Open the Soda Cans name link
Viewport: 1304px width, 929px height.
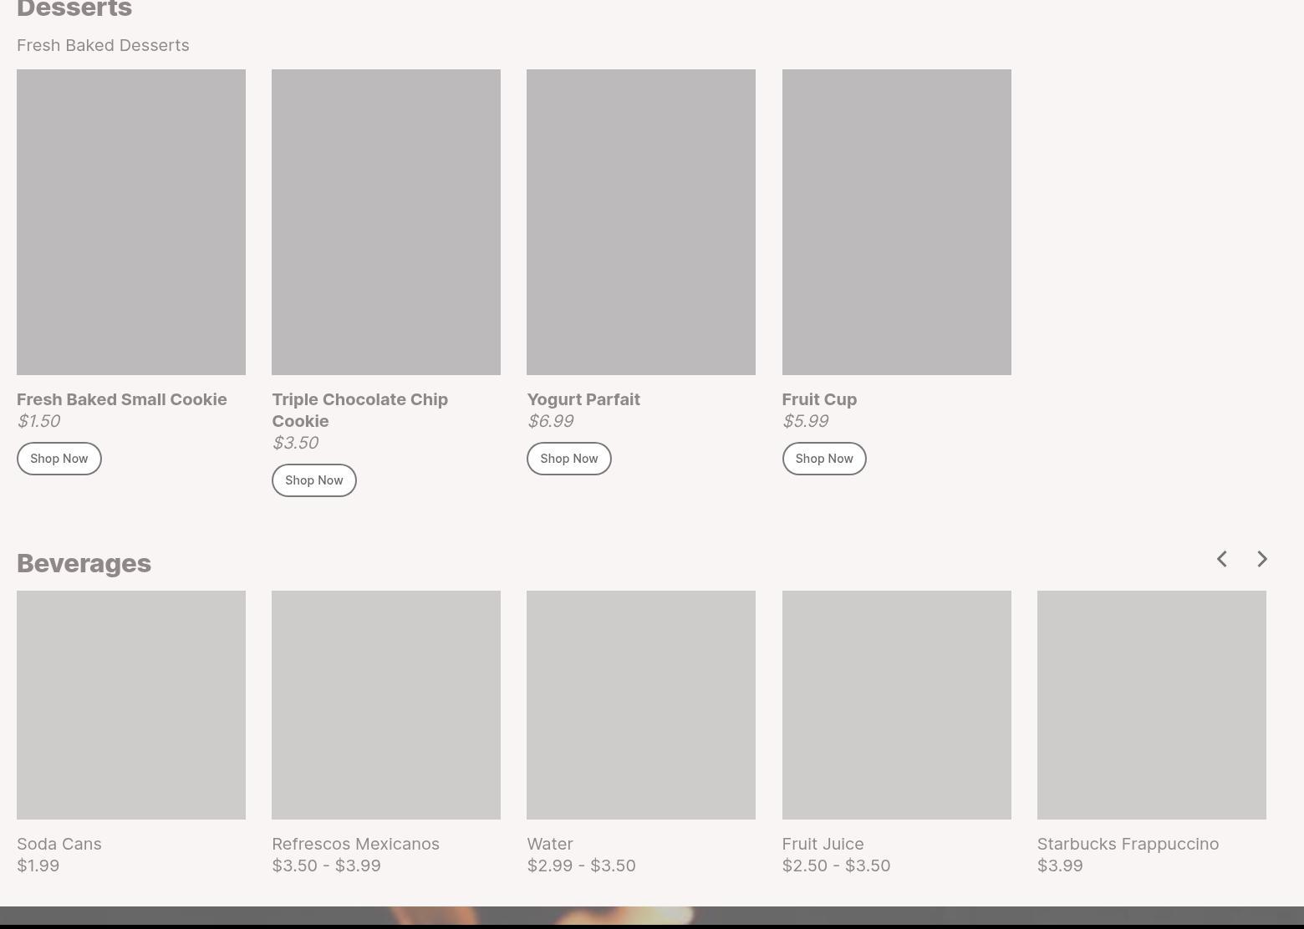[59, 844]
